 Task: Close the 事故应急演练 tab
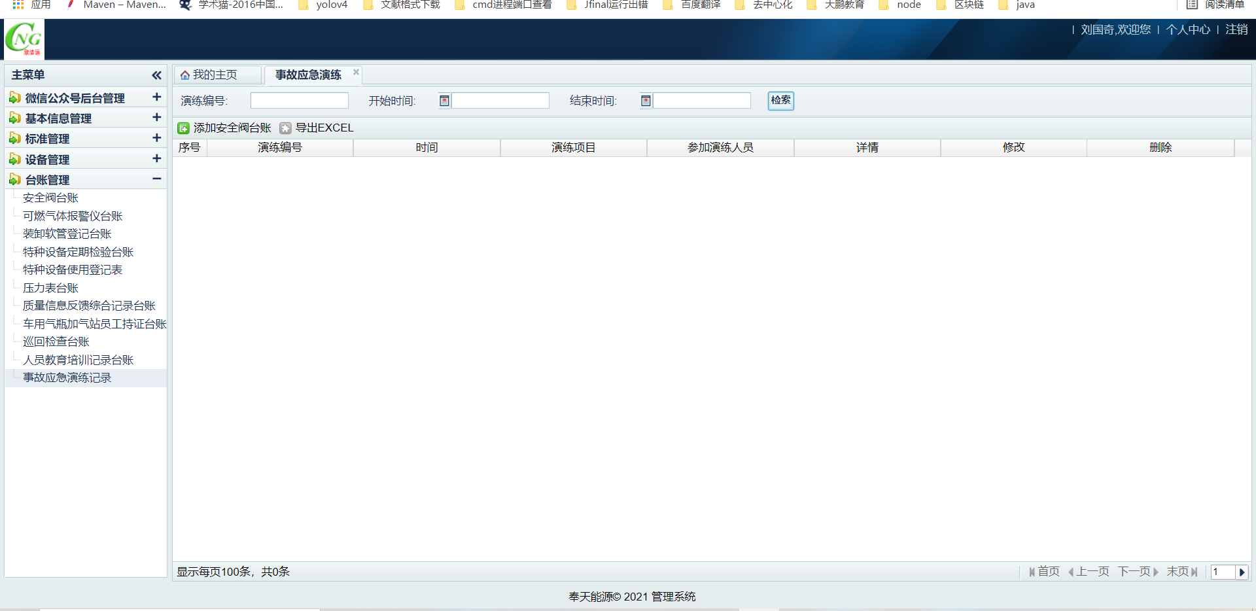click(x=356, y=72)
